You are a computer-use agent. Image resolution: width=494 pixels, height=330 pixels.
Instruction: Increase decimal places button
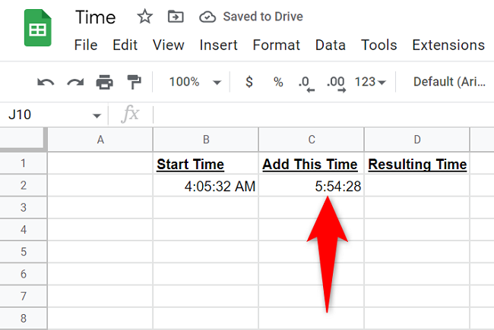335,82
